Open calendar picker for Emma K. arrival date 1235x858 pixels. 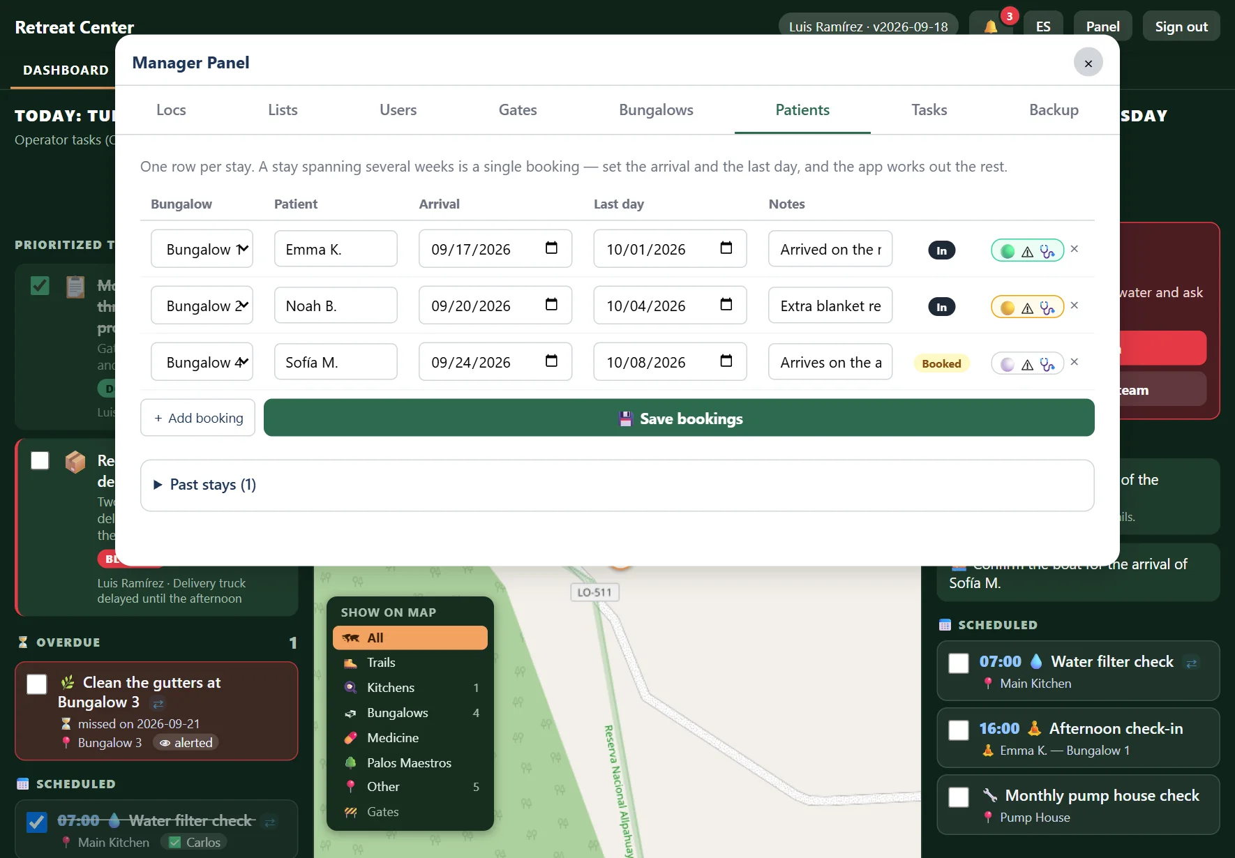(x=551, y=248)
